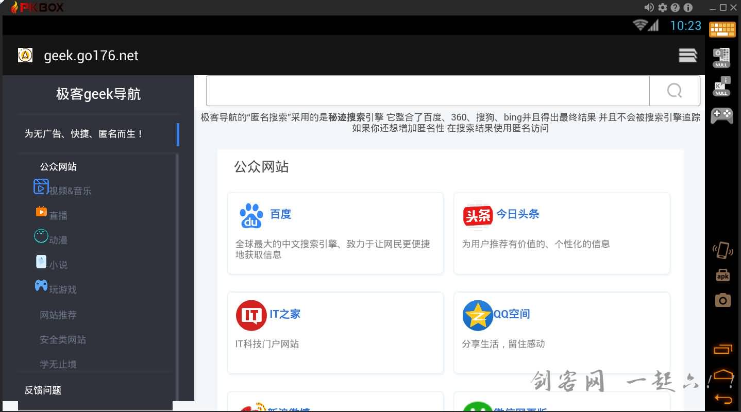Image resolution: width=741 pixels, height=412 pixels.
Task: Click the red IT logo
Action: pos(251,315)
